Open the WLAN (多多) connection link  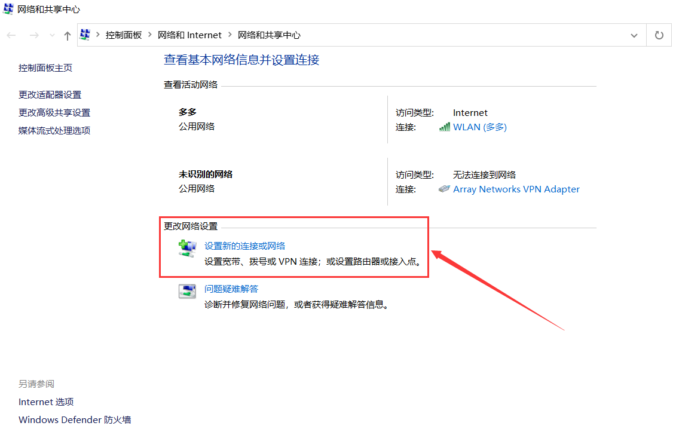tap(479, 127)
